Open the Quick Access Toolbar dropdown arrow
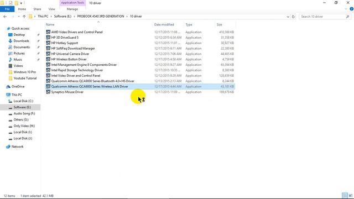Image resolution: width=354 pixels, height=199 pixels. [21, 3]
